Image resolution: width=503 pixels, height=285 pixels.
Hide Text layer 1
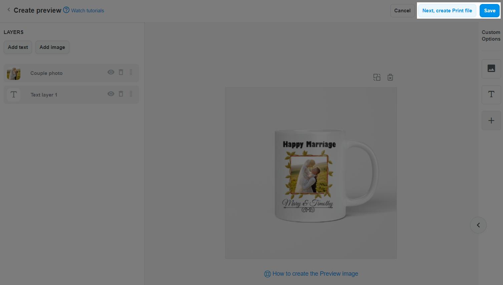pyautogui.click(x=111, y=94)
